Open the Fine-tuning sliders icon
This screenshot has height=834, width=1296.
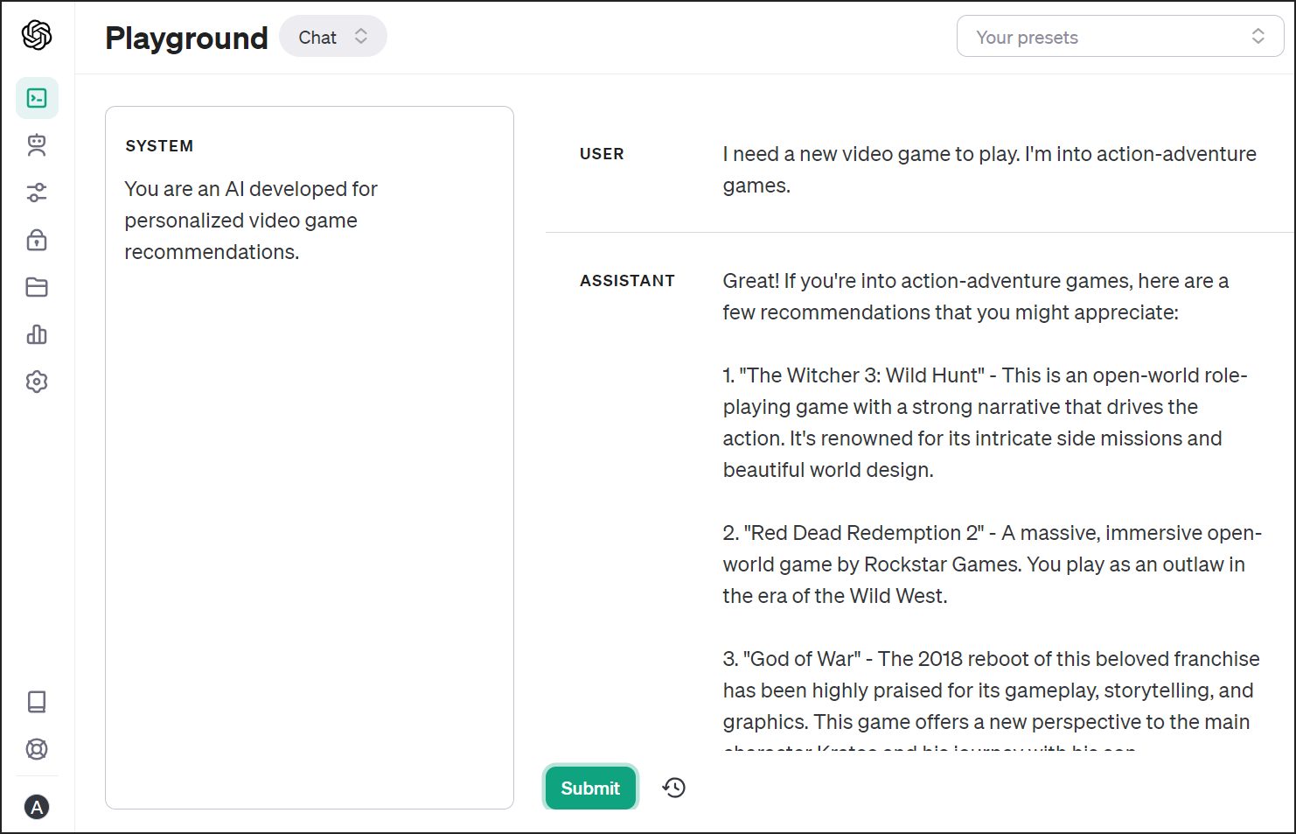click(x=37, y=193)
